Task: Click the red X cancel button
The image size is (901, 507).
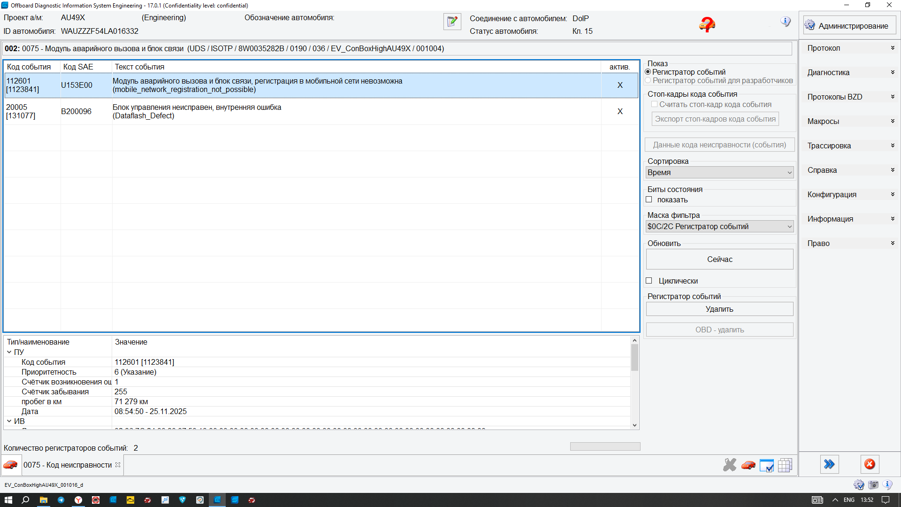Action: [870, 464]
